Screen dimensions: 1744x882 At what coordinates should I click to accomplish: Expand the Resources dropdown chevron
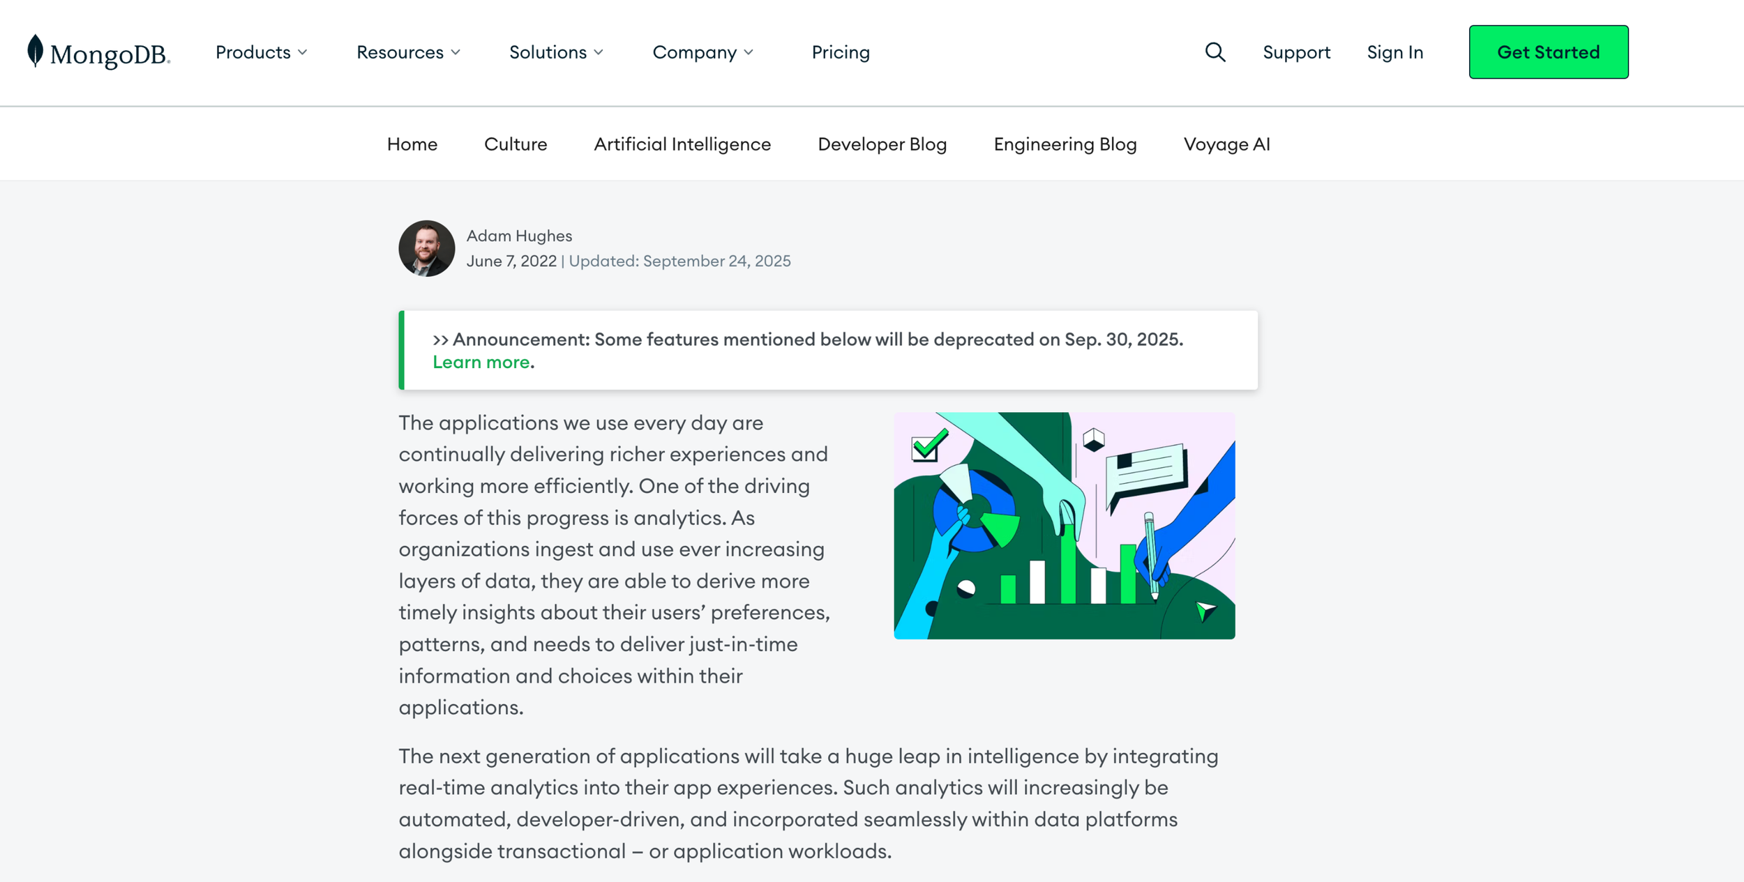(x=456, y=52)
